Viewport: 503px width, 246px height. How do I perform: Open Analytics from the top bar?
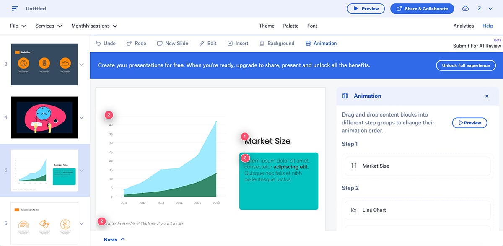pyautogui.click(x=463, y=26)
